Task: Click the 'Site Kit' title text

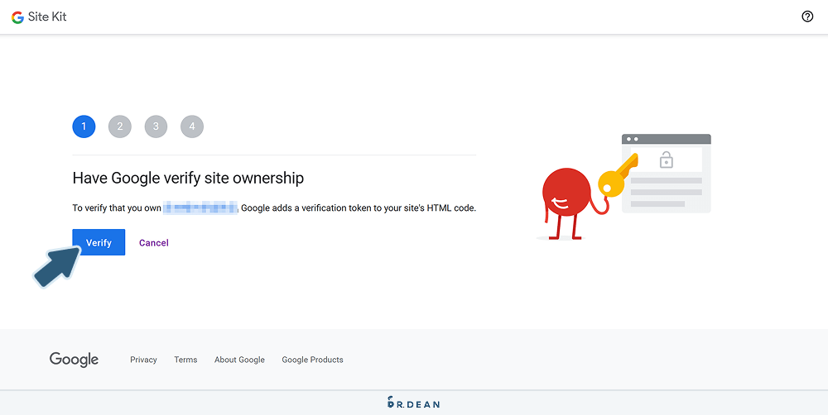Action: coord(47,17)
